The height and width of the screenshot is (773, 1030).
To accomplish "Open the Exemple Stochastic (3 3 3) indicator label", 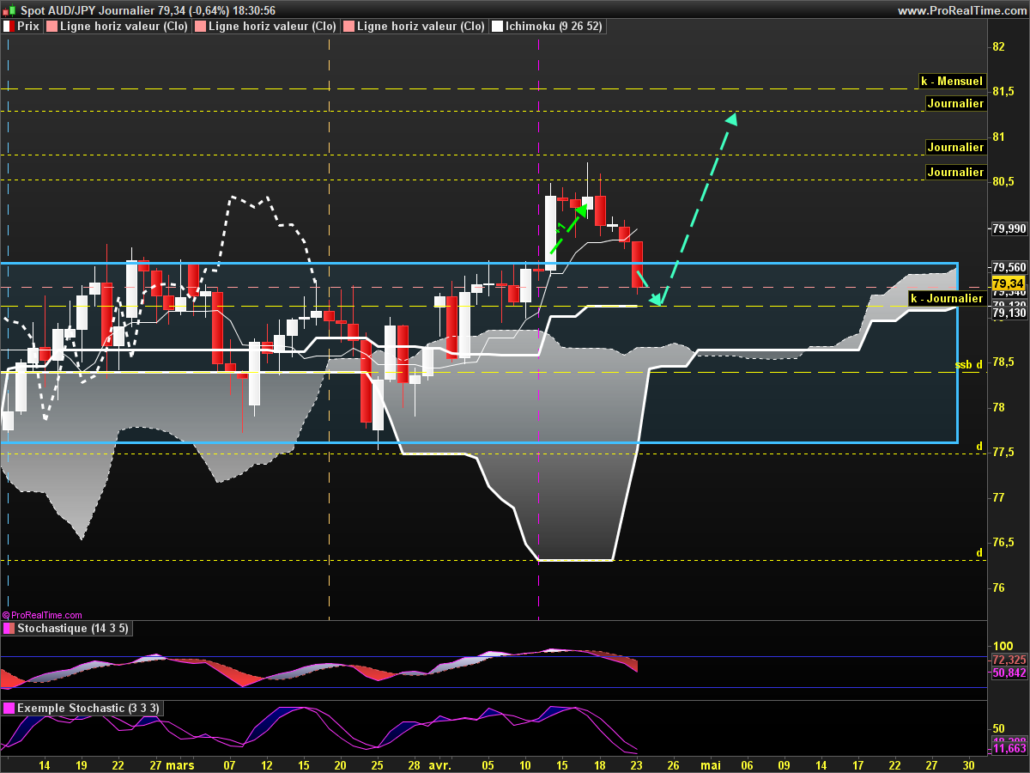I will pos(81,708).
